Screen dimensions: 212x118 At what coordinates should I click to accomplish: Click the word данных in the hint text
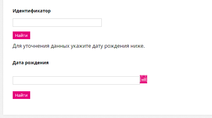tap(60, 46)
